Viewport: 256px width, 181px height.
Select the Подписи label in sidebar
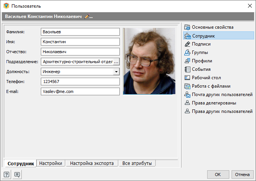(x=201, y=44)
